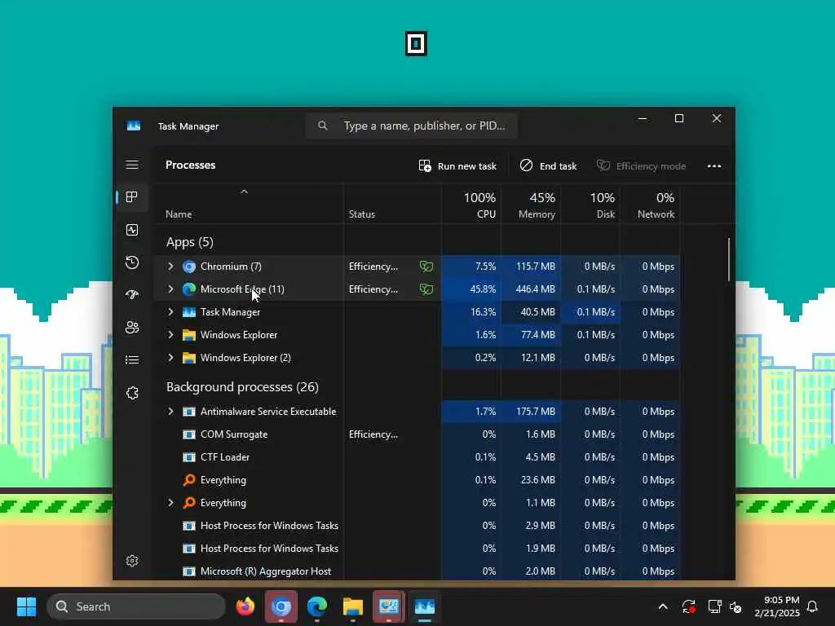Viewport: 835px width, 626px height.
Task: Open the Users page icon
Action: (x=132, y=328)
